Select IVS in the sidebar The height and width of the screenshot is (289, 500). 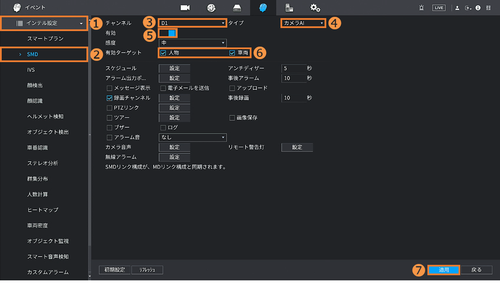click(31, 70)
